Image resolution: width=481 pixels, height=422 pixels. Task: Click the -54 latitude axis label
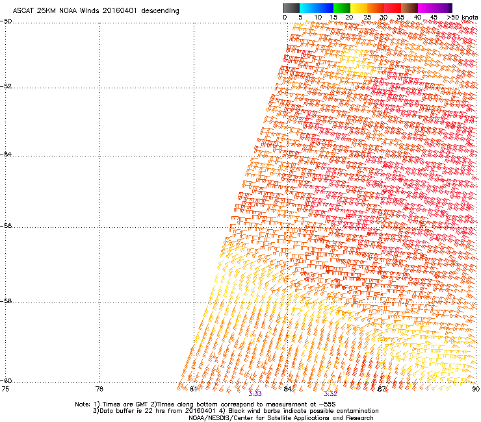pos(6,154)
